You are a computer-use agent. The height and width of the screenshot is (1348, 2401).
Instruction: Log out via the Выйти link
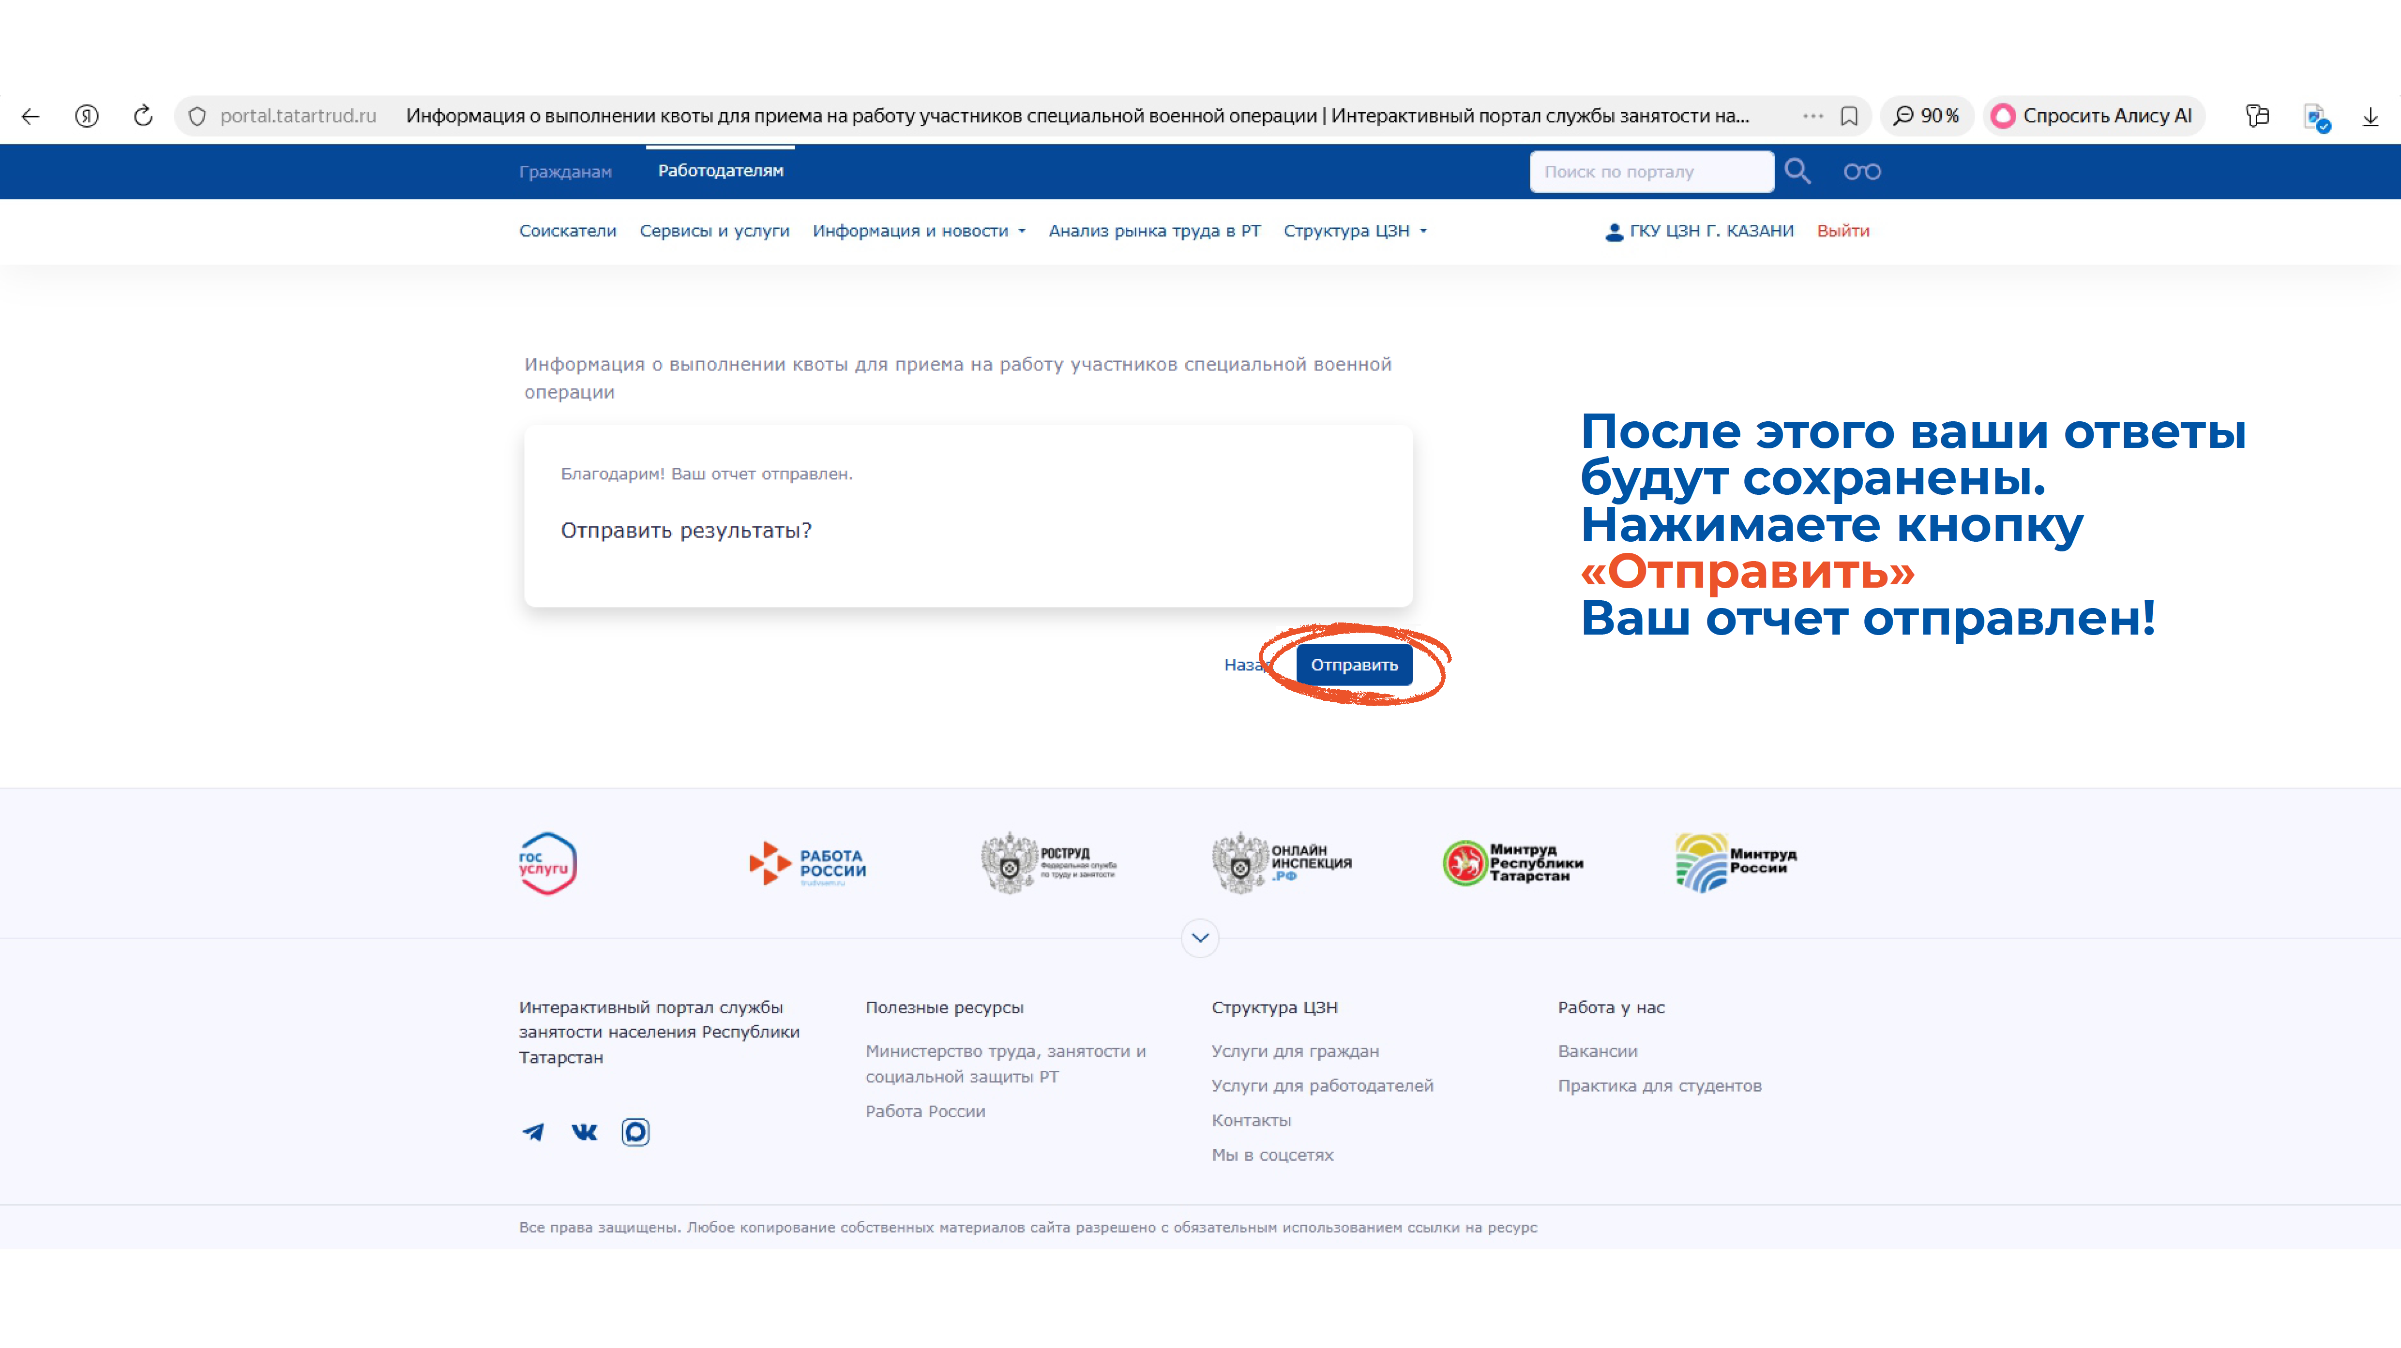pos(1842,231)
